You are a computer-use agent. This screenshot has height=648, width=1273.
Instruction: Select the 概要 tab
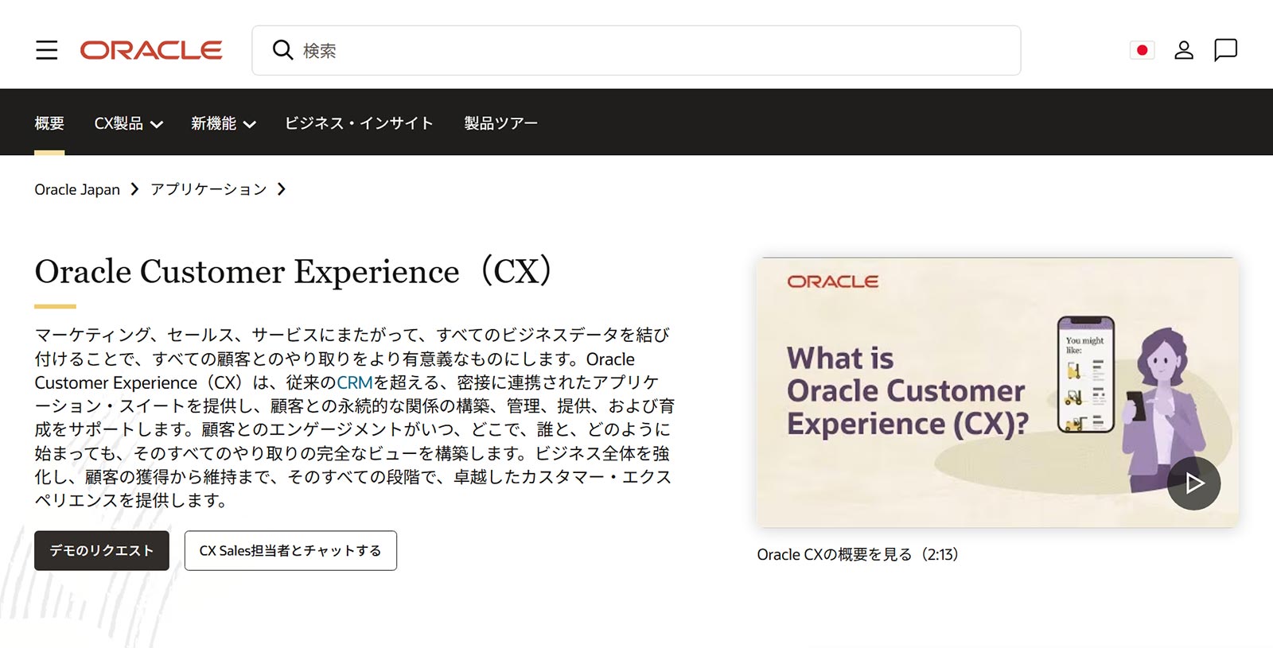(x=49, y=123)
